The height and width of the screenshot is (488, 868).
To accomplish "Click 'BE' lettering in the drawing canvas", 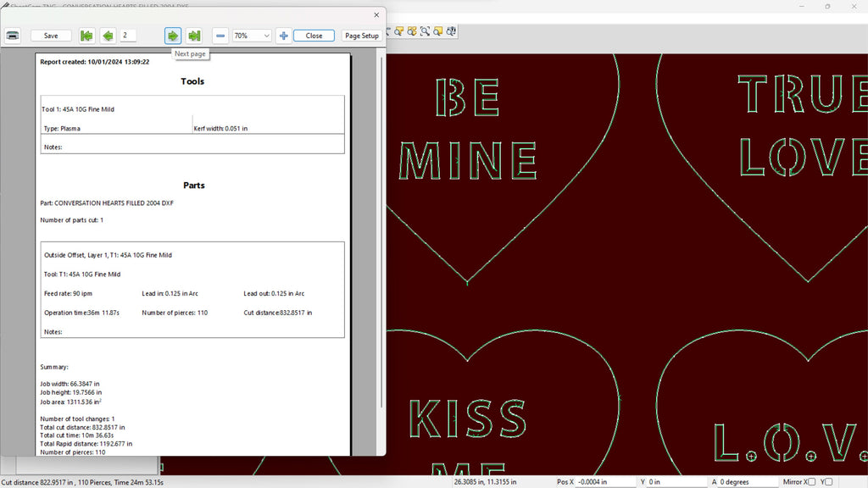I will (468, 97).
